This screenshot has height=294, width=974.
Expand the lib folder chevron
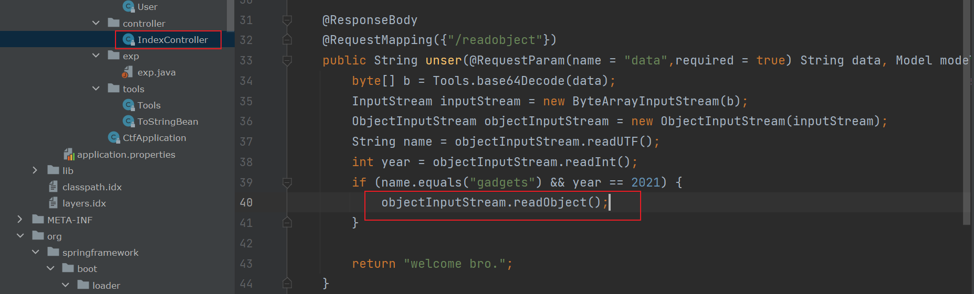pyautogui.click(x=35, y=170)
